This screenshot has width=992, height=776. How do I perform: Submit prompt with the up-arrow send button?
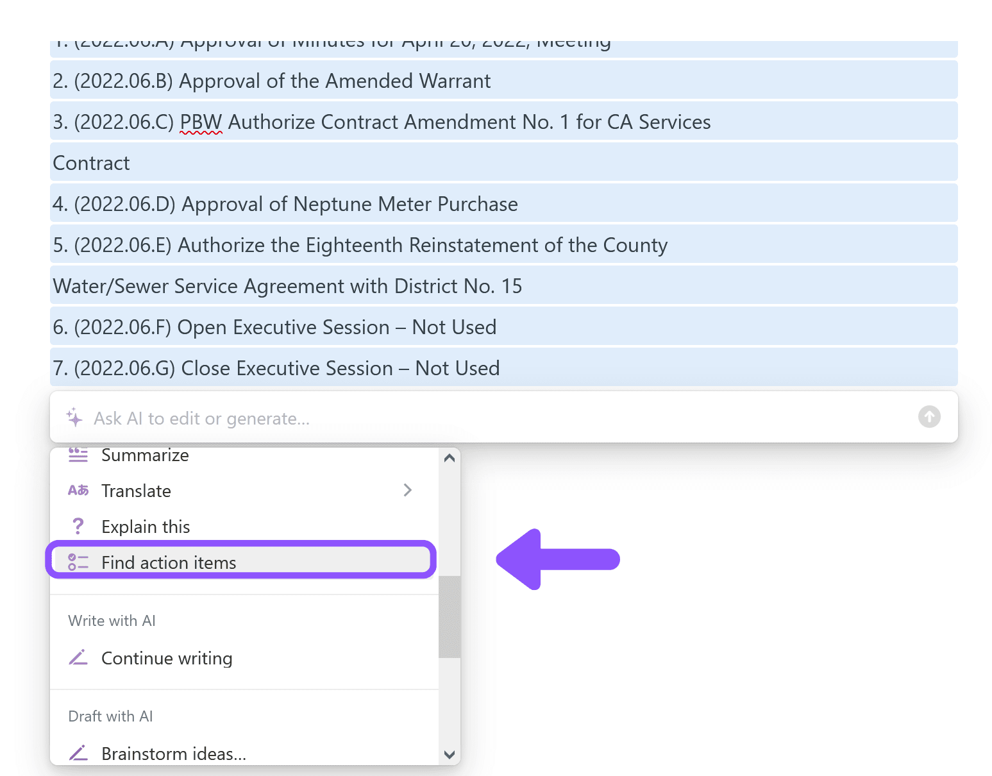click(x=929, y=417)
